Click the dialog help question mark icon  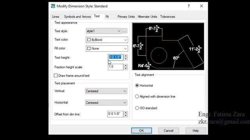tap(189, 6)
